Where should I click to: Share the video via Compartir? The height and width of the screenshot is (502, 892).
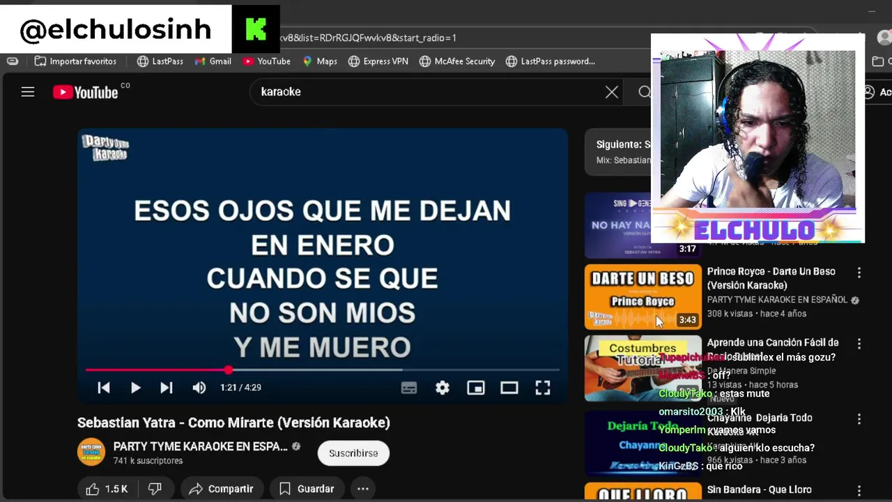pos(222,489)
